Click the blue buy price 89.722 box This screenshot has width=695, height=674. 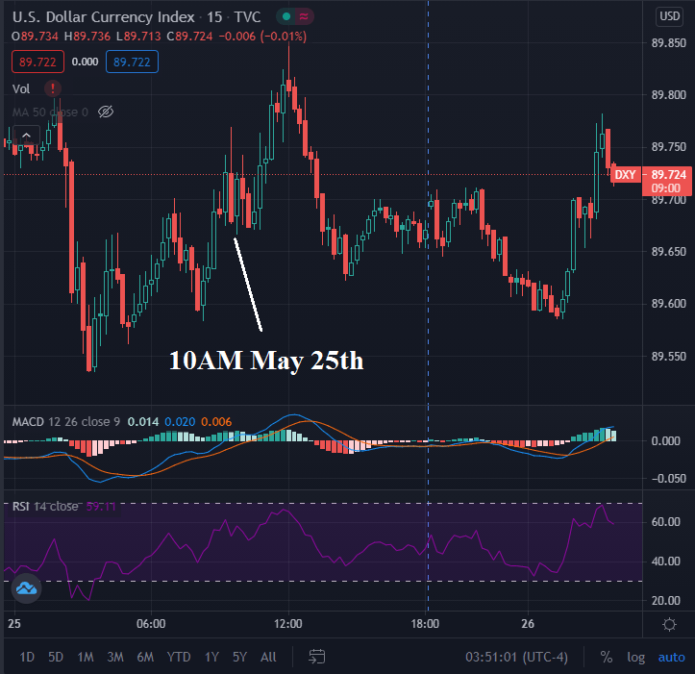pyautogui.click(x=134, y=62)
